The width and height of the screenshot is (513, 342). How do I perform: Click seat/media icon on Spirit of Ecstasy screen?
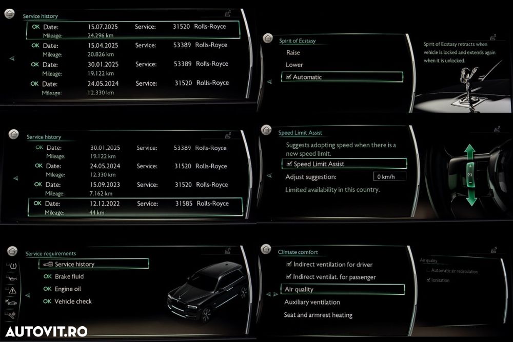point(494,37)
